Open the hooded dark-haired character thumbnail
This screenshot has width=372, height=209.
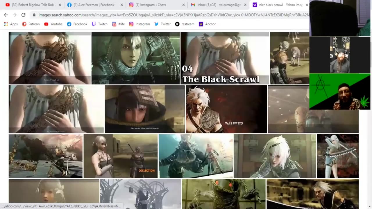click(x=145, y=109)
